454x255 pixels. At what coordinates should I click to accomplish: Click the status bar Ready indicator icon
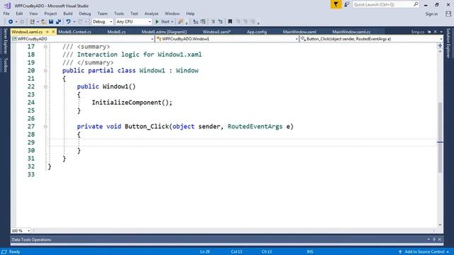(x=4, y=252)
